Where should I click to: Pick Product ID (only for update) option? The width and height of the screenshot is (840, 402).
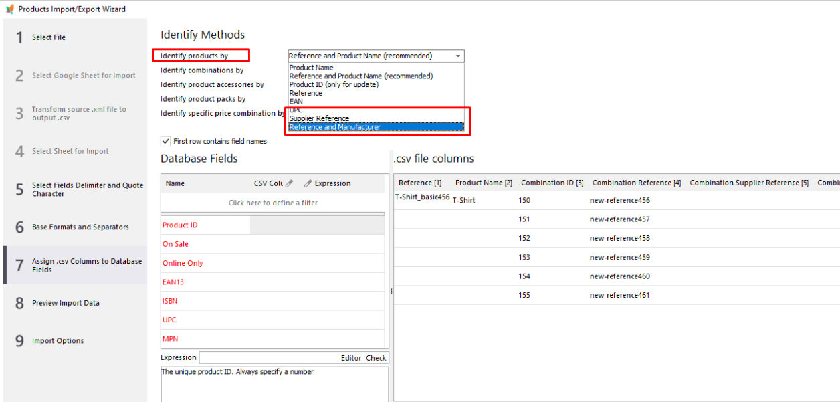[x=333, y=84]
